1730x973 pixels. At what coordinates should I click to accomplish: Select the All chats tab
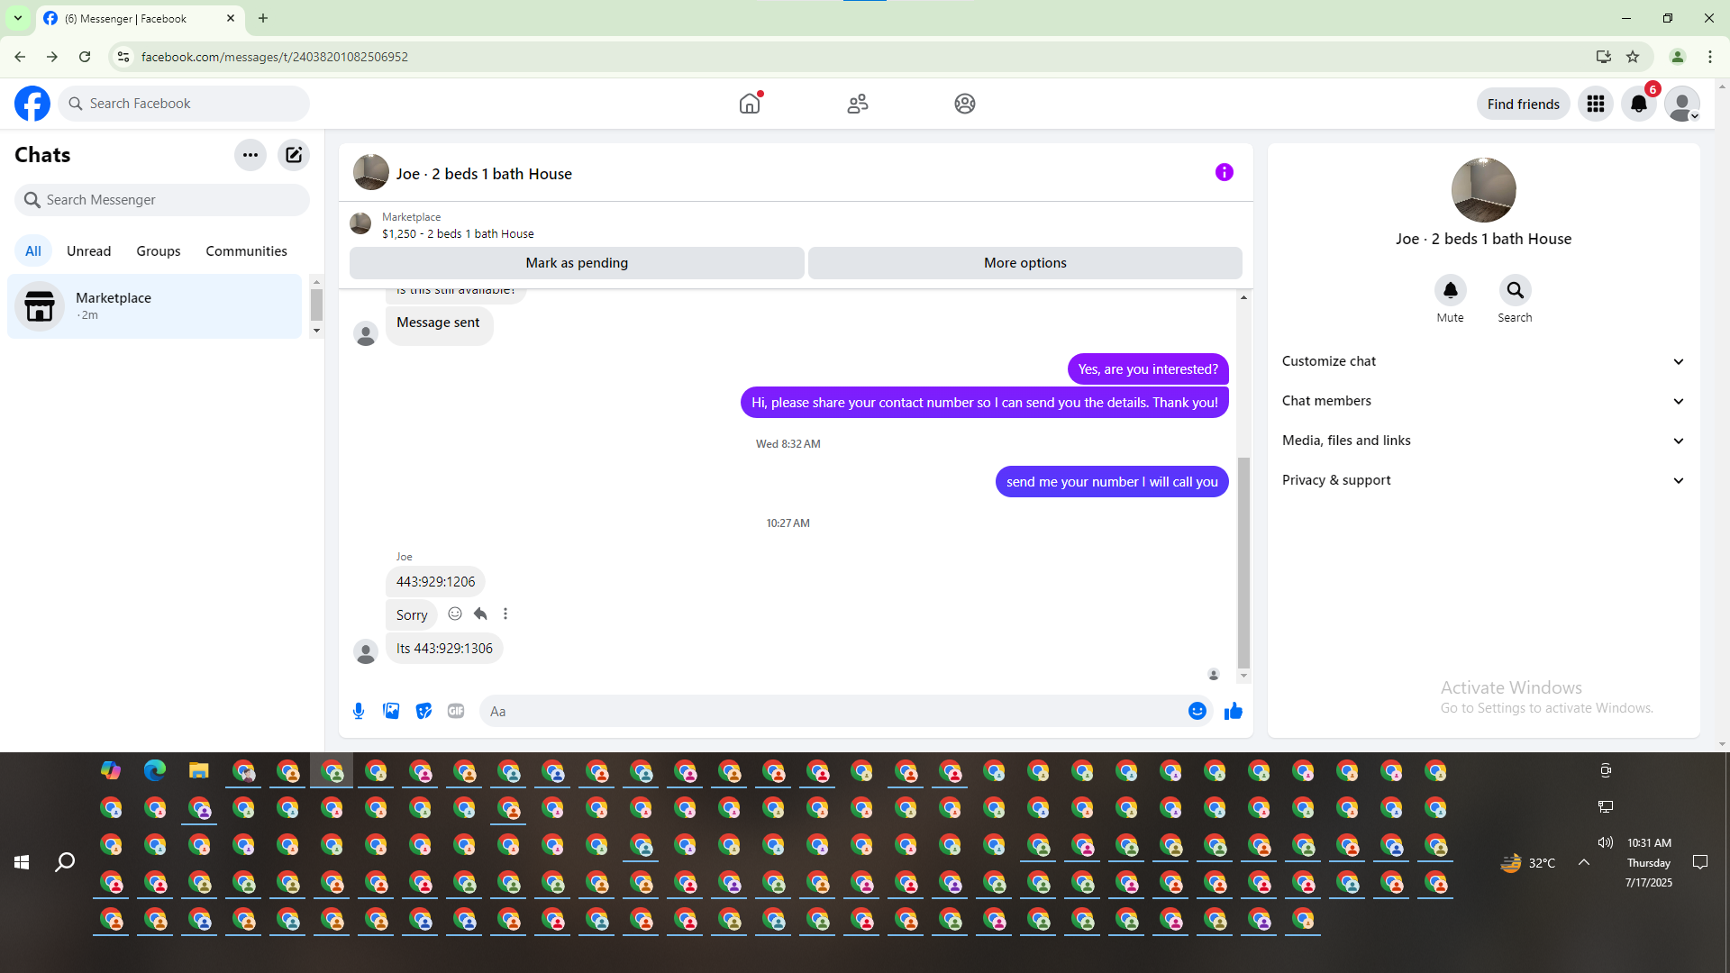click(33, 251)
